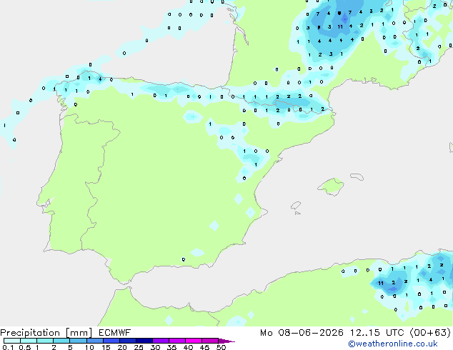The width and height of the screenshot is (453, 350).
Task: Select the 0.1–0.5 mm lightest legend swatch
Action: [x=12, y=341]
